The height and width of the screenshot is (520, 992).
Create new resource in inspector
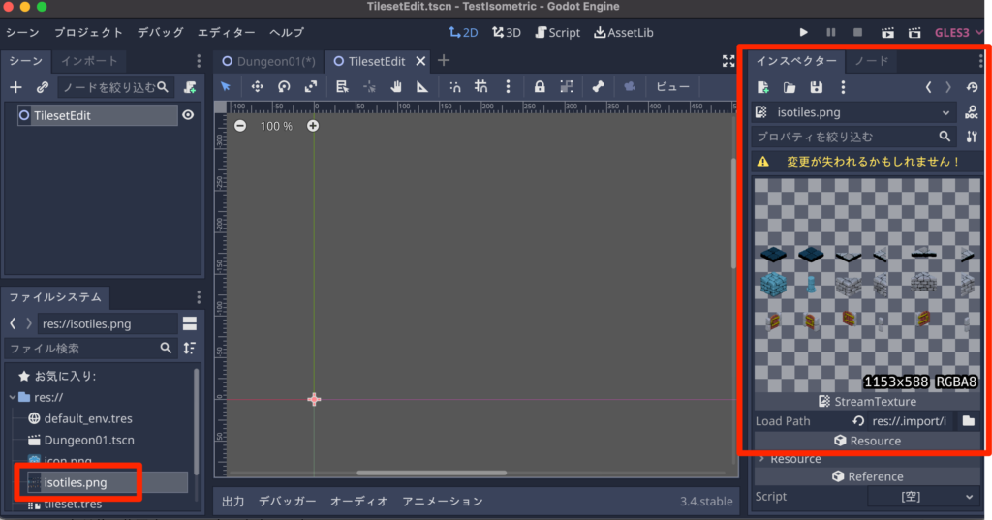[x=763, y=87]
